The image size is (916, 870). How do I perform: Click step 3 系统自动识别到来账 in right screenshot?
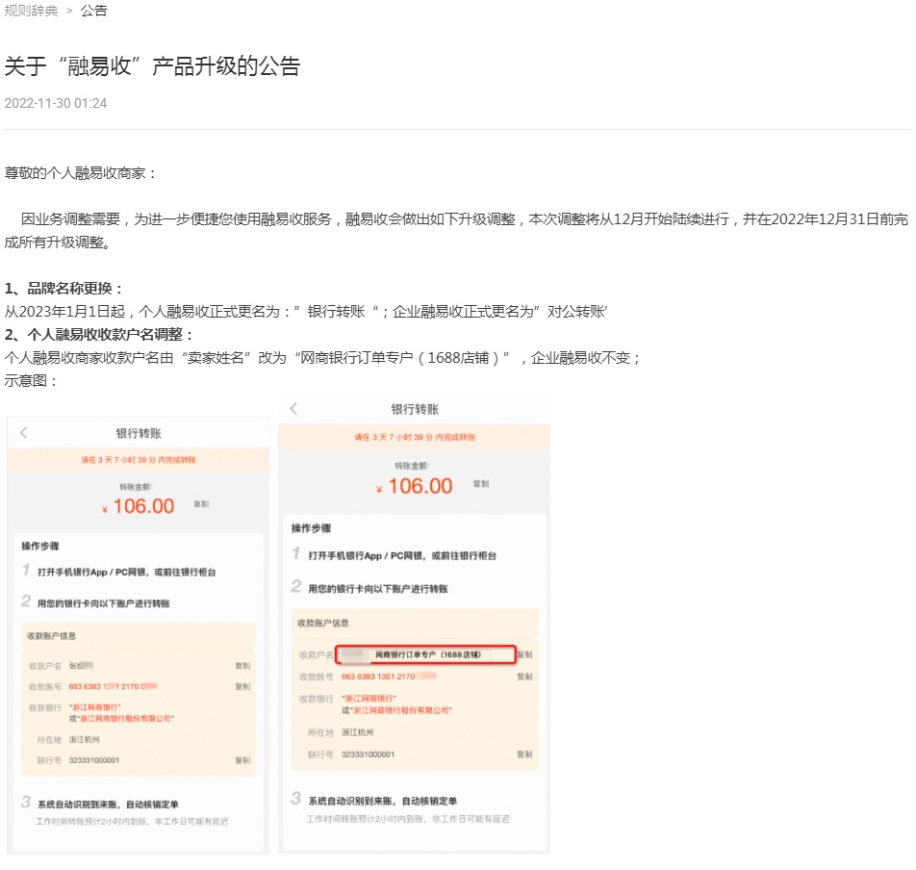(x=383, y=801)
